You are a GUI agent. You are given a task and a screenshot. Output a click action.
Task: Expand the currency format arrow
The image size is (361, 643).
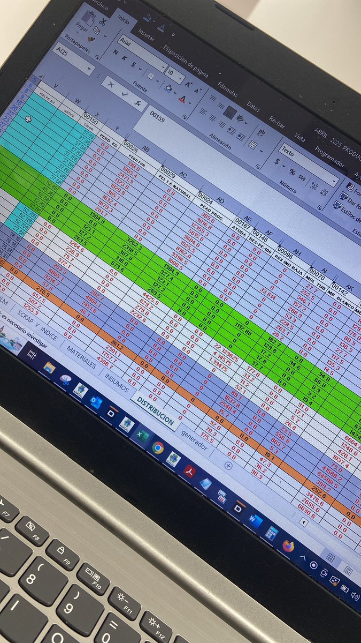pyautogui.click(x=285, y=166)
